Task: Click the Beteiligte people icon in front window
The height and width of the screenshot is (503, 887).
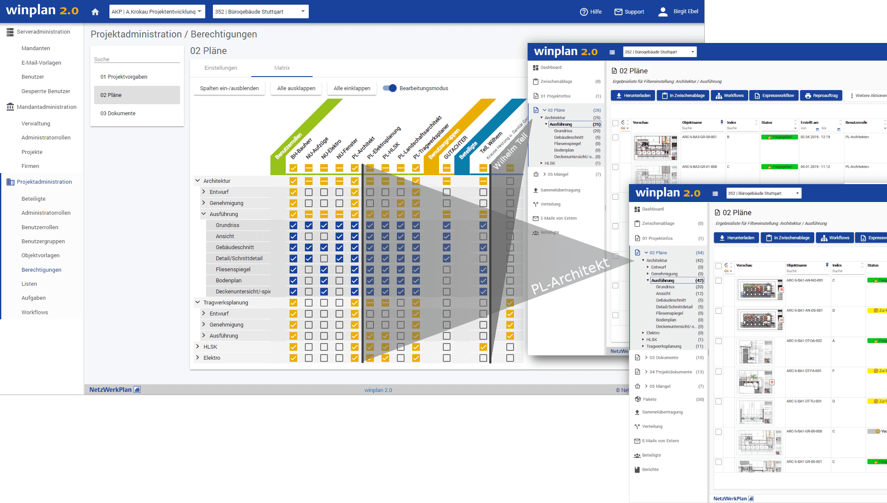Action: (x=637, y=455)
